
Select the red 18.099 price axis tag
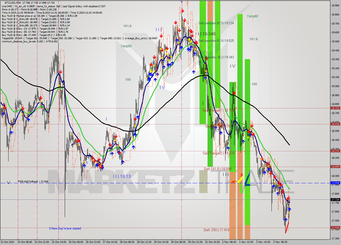pyautogui.click(x=335, y=166)
